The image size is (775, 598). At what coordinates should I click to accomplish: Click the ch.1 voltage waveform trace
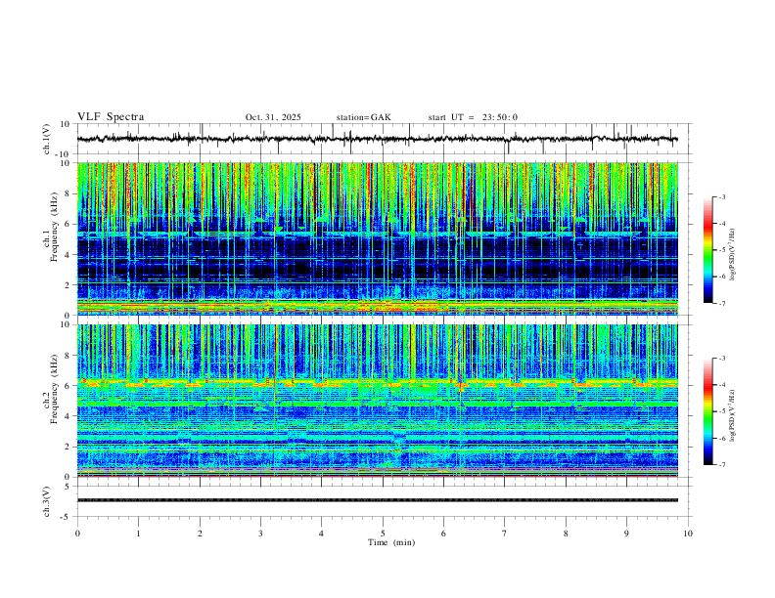point(378,139)
